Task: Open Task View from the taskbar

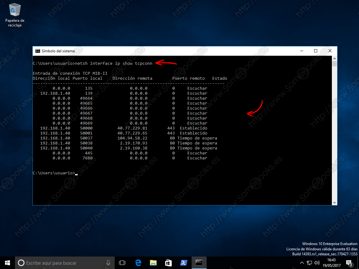Action: [122, 262]
